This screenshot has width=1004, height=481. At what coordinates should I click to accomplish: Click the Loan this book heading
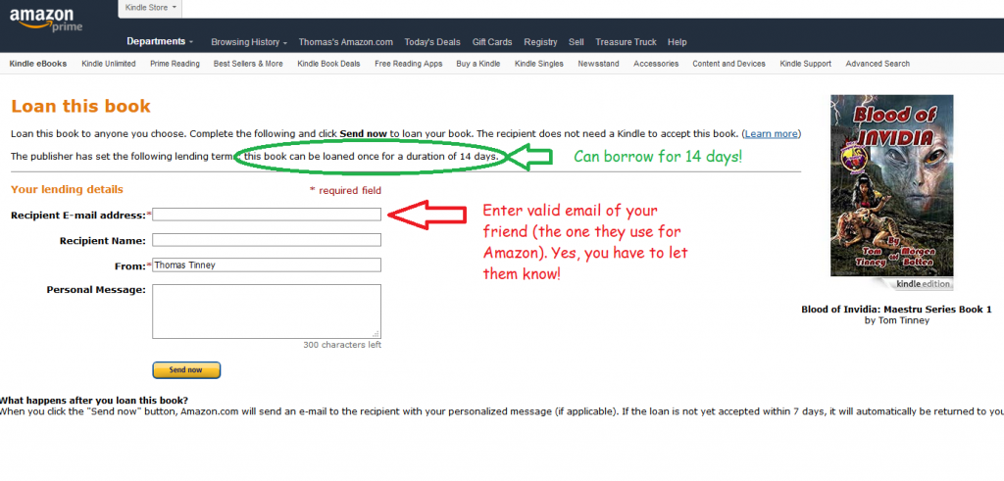[80, 106]
